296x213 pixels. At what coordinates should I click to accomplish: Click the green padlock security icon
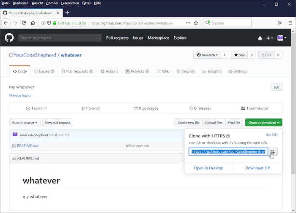(x=55, y=23)
